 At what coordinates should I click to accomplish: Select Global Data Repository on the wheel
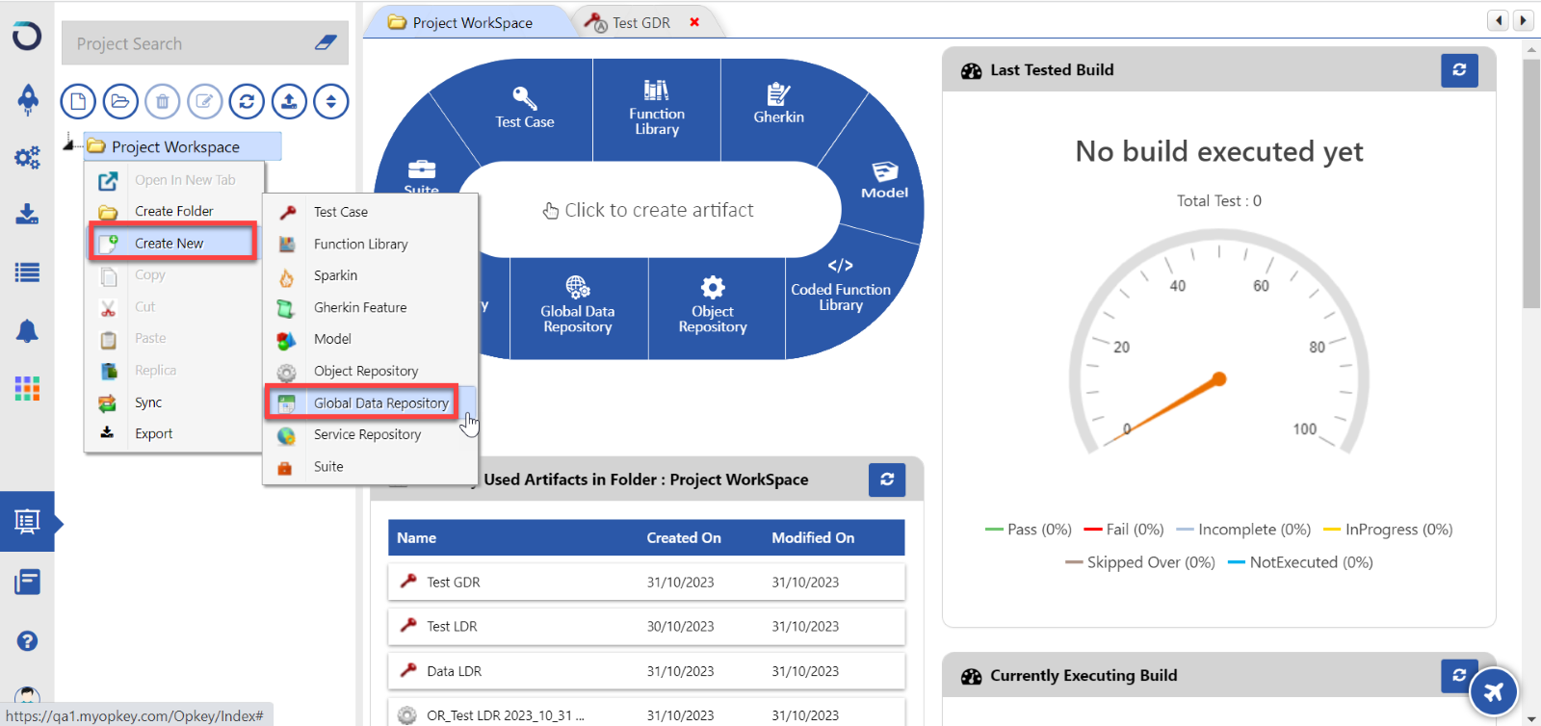[578, 306]
